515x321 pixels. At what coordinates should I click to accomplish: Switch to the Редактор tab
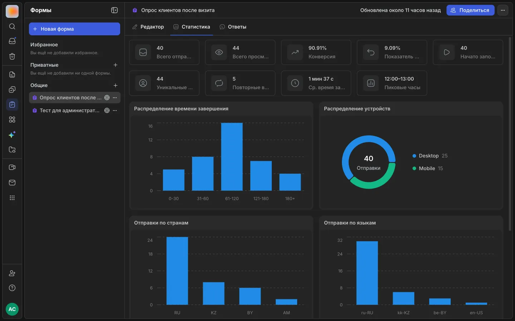148,27
